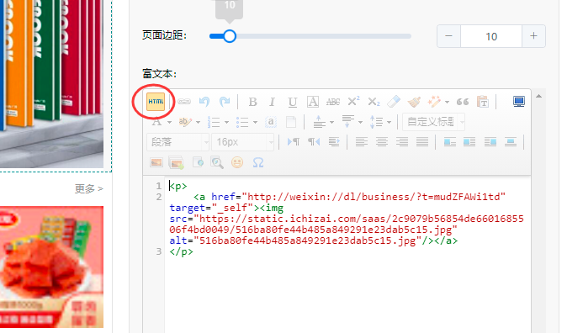Click the red snack product thumbnail
Image resolution: width=583 pixels, height=333 pixels.
(x=51, y=267)
